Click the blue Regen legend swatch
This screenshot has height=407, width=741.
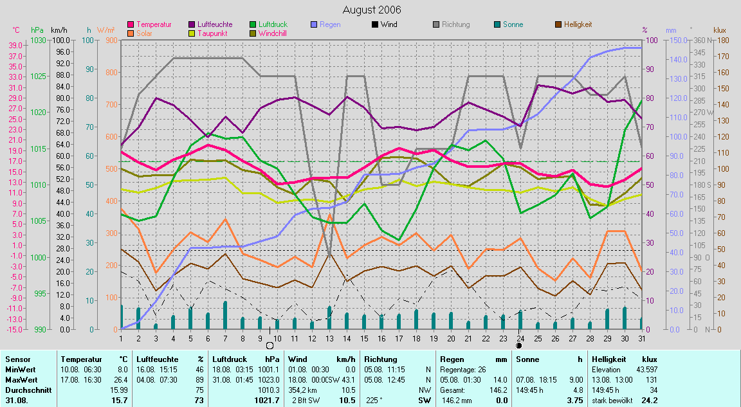313,24
